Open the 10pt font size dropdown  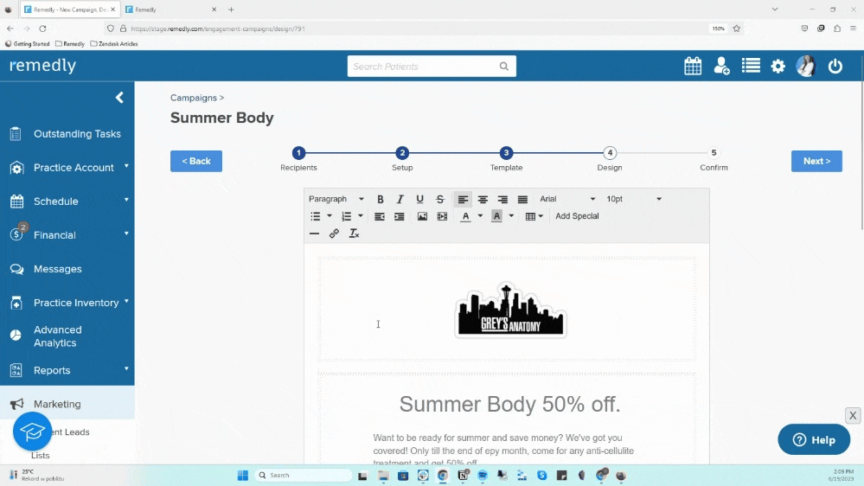click(634, 199)
